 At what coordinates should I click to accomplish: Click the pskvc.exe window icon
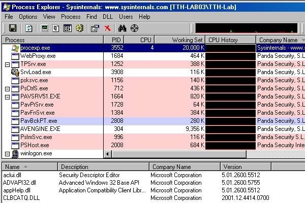[15, 80]
